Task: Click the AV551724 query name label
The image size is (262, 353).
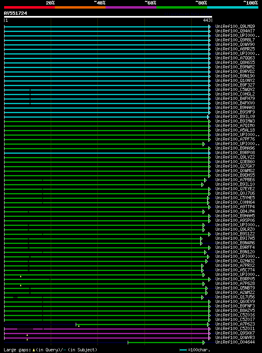Action: (x=16, y=13)
